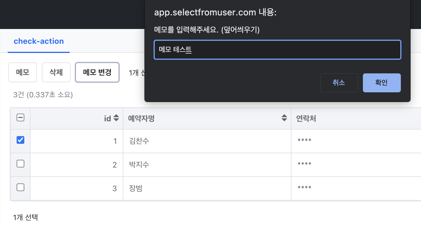Confirm the memo with 확인 button
Image resolution: width=421 pixels, height=229 pixels.
(382, 83)
